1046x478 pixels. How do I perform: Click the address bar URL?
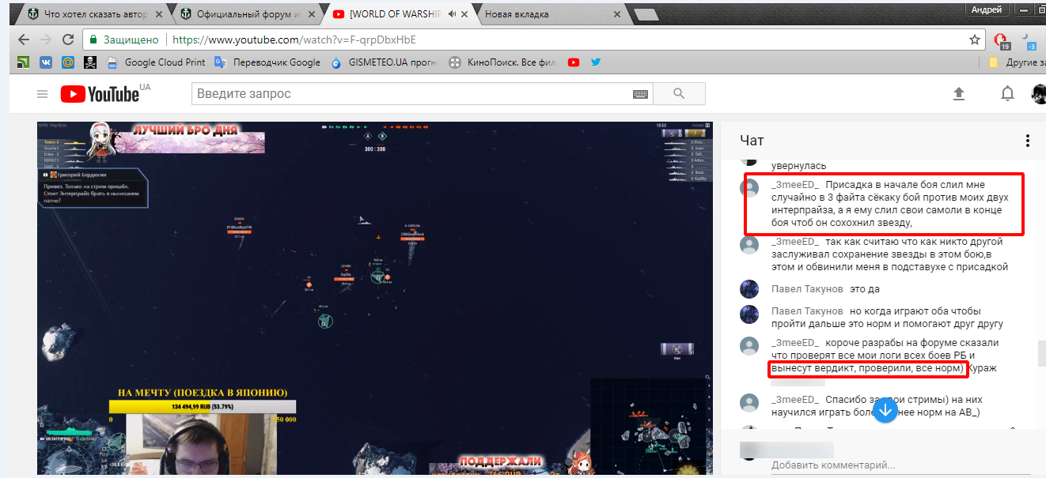[294, 40]
